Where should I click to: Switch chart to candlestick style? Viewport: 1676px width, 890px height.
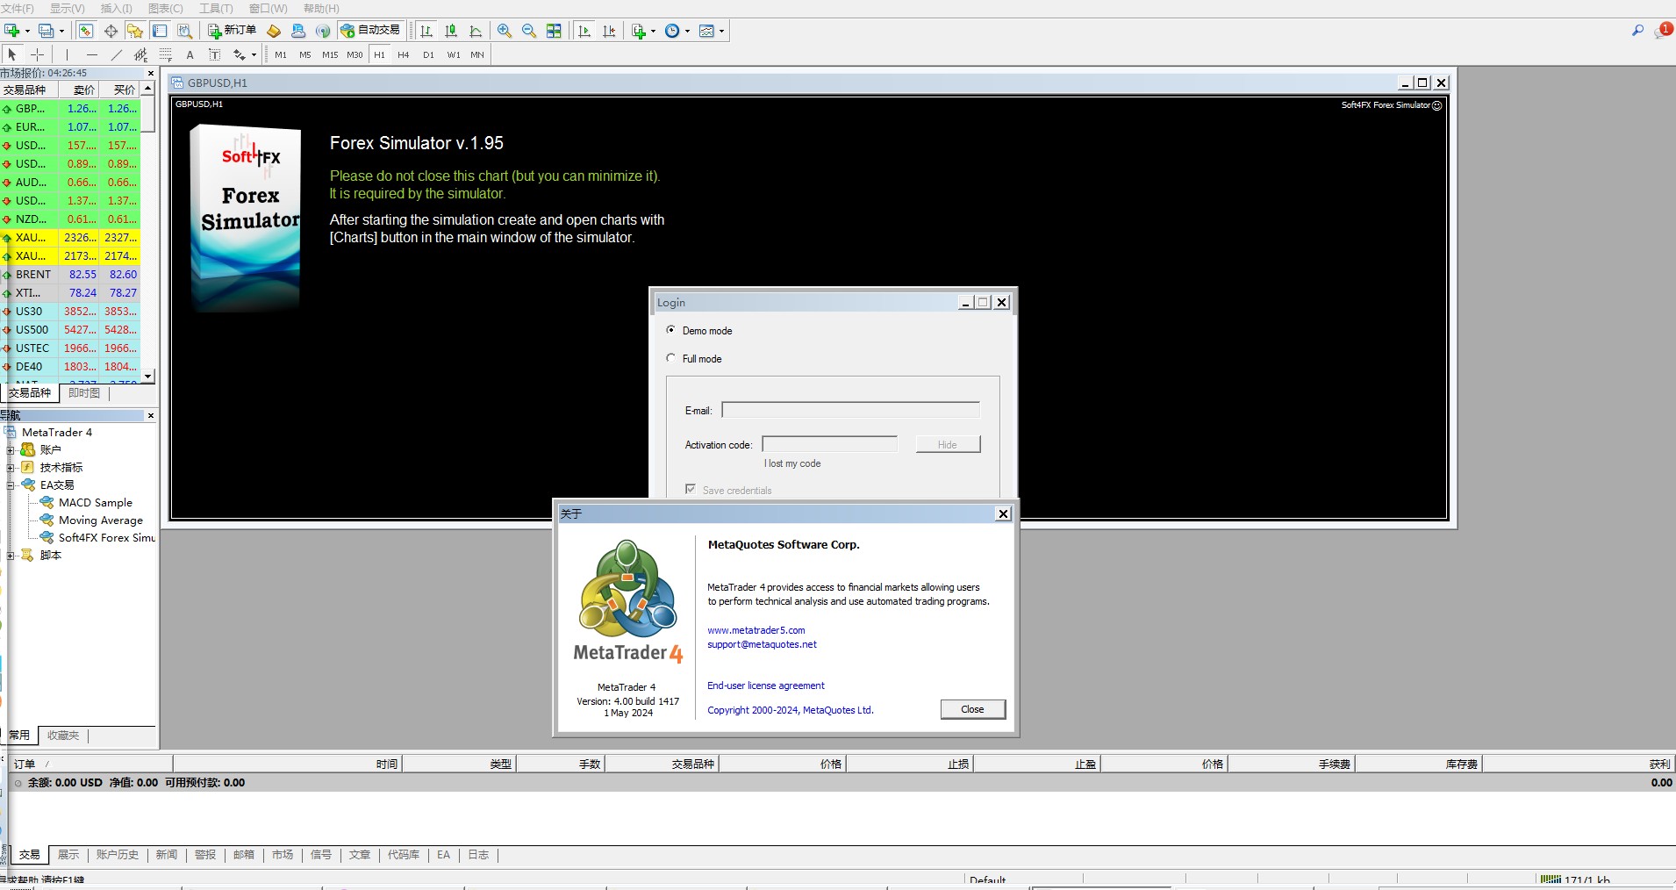[x=451, y=31]
